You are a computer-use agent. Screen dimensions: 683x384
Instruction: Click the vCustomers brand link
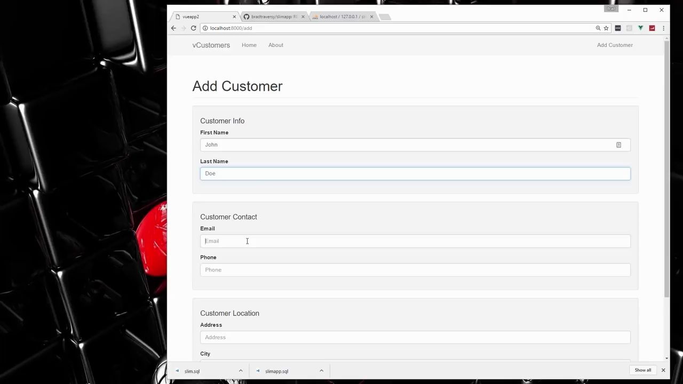tap(211, 45)
